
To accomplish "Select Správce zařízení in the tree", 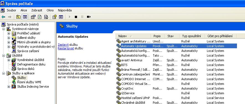I will tap(28, 51).
